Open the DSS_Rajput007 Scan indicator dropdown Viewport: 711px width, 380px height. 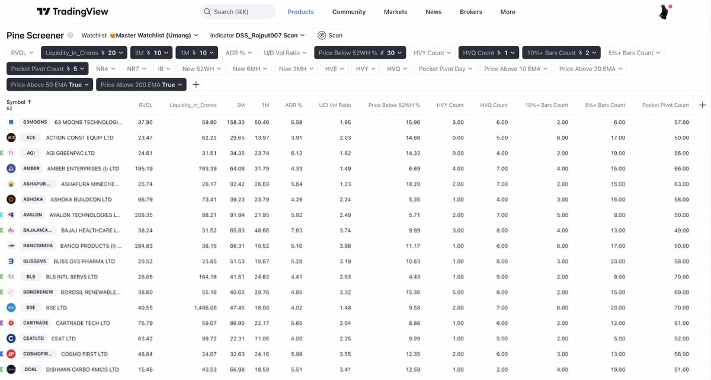coord(257,36)
